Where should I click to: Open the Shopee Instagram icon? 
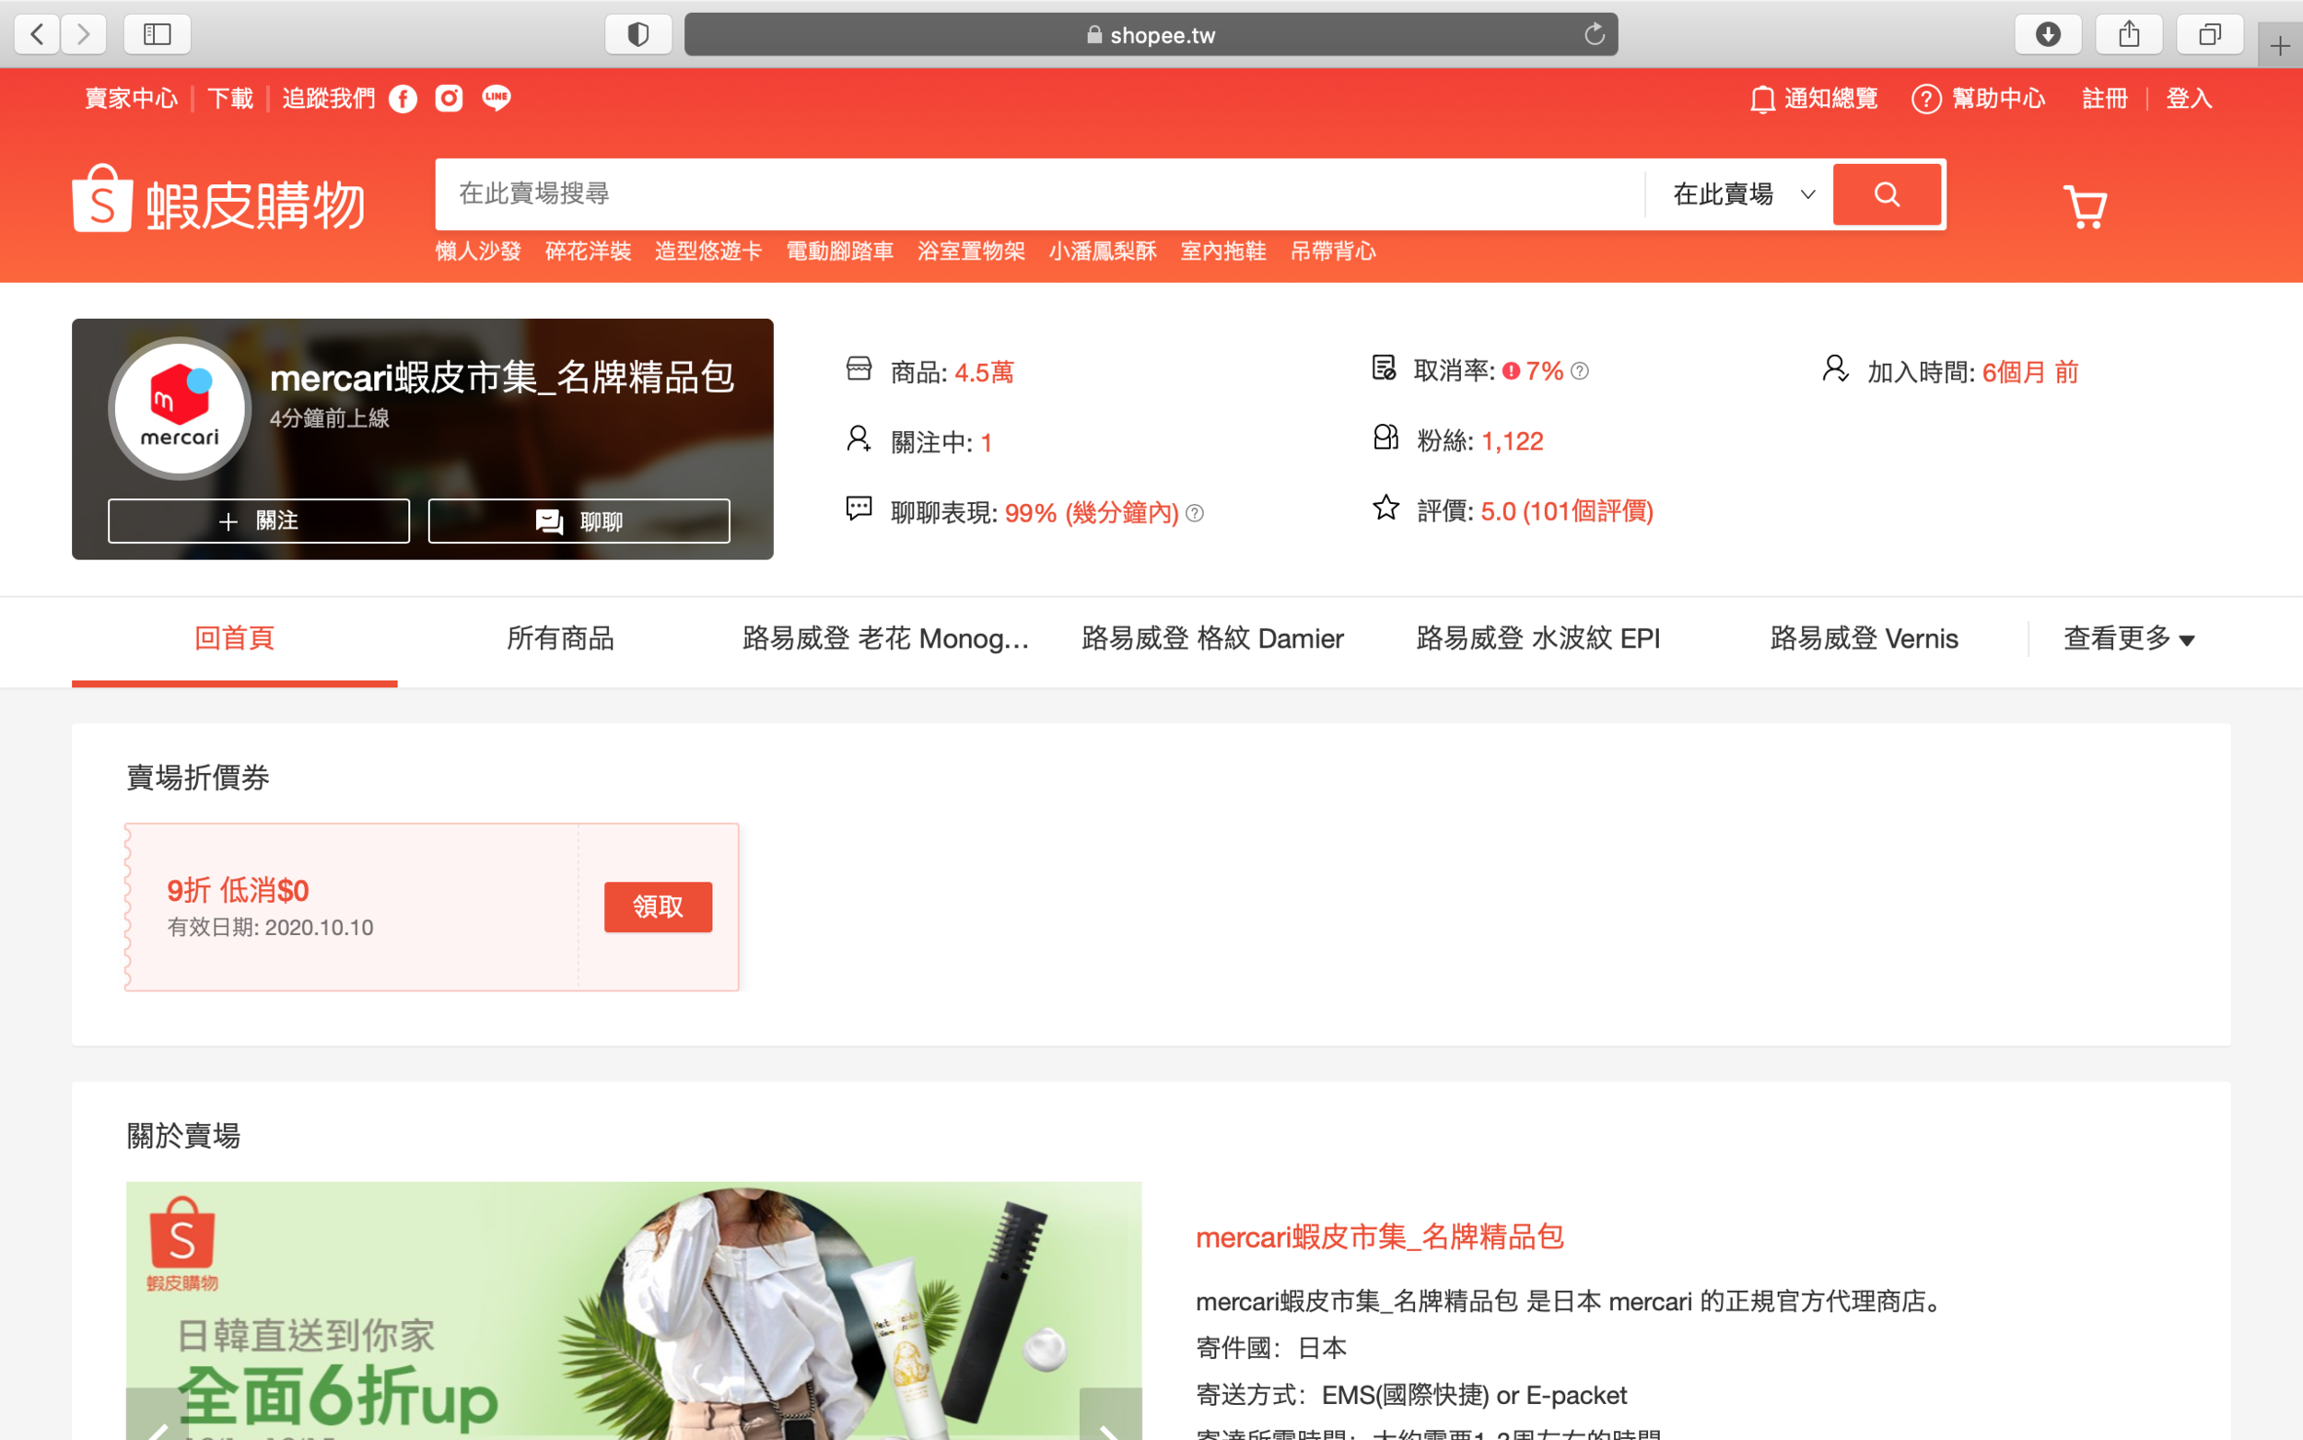[449, 98]
